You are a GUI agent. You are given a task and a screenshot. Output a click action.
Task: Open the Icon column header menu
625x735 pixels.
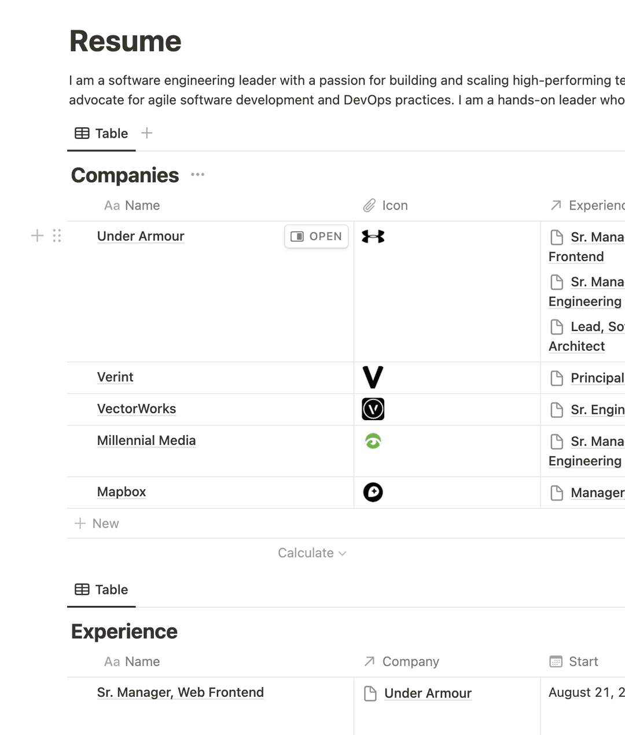[x=386, y=205]
